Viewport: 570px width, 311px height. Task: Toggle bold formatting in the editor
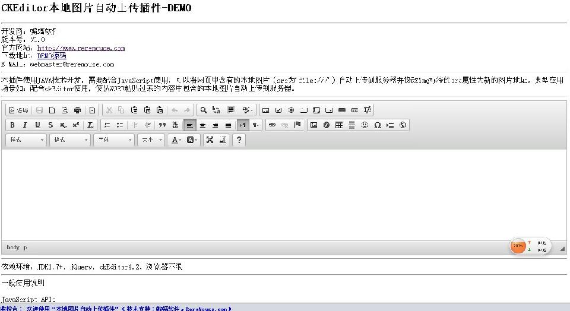tap(12, 125)
